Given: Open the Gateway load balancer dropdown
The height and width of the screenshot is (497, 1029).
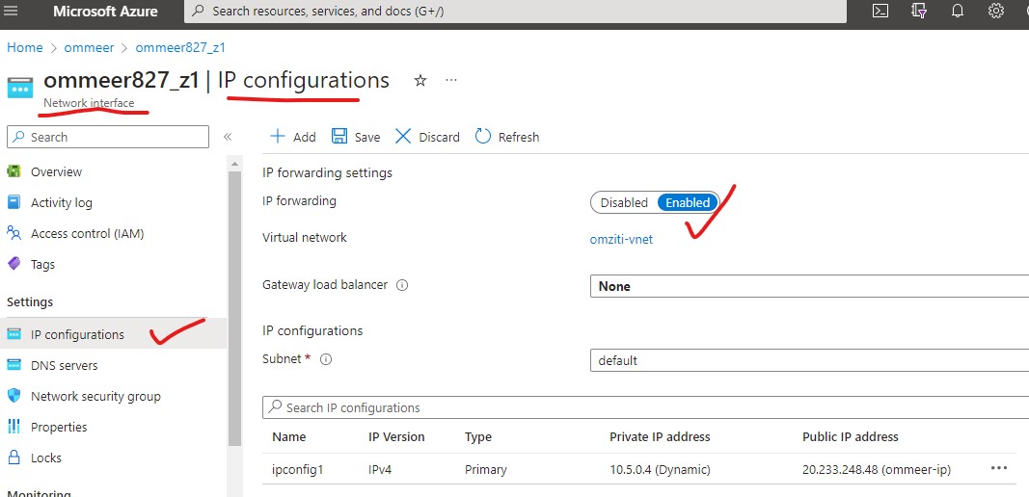Looking at the screenshot, I should [x=808, y=286].
